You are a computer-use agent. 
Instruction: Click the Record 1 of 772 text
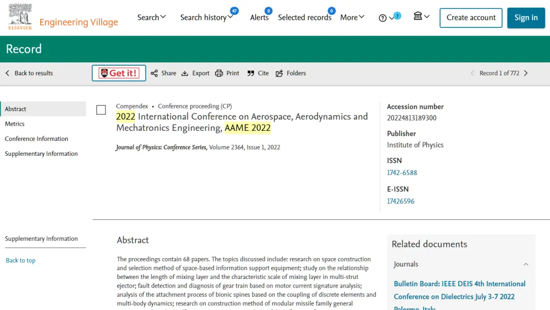coord(499,73)
